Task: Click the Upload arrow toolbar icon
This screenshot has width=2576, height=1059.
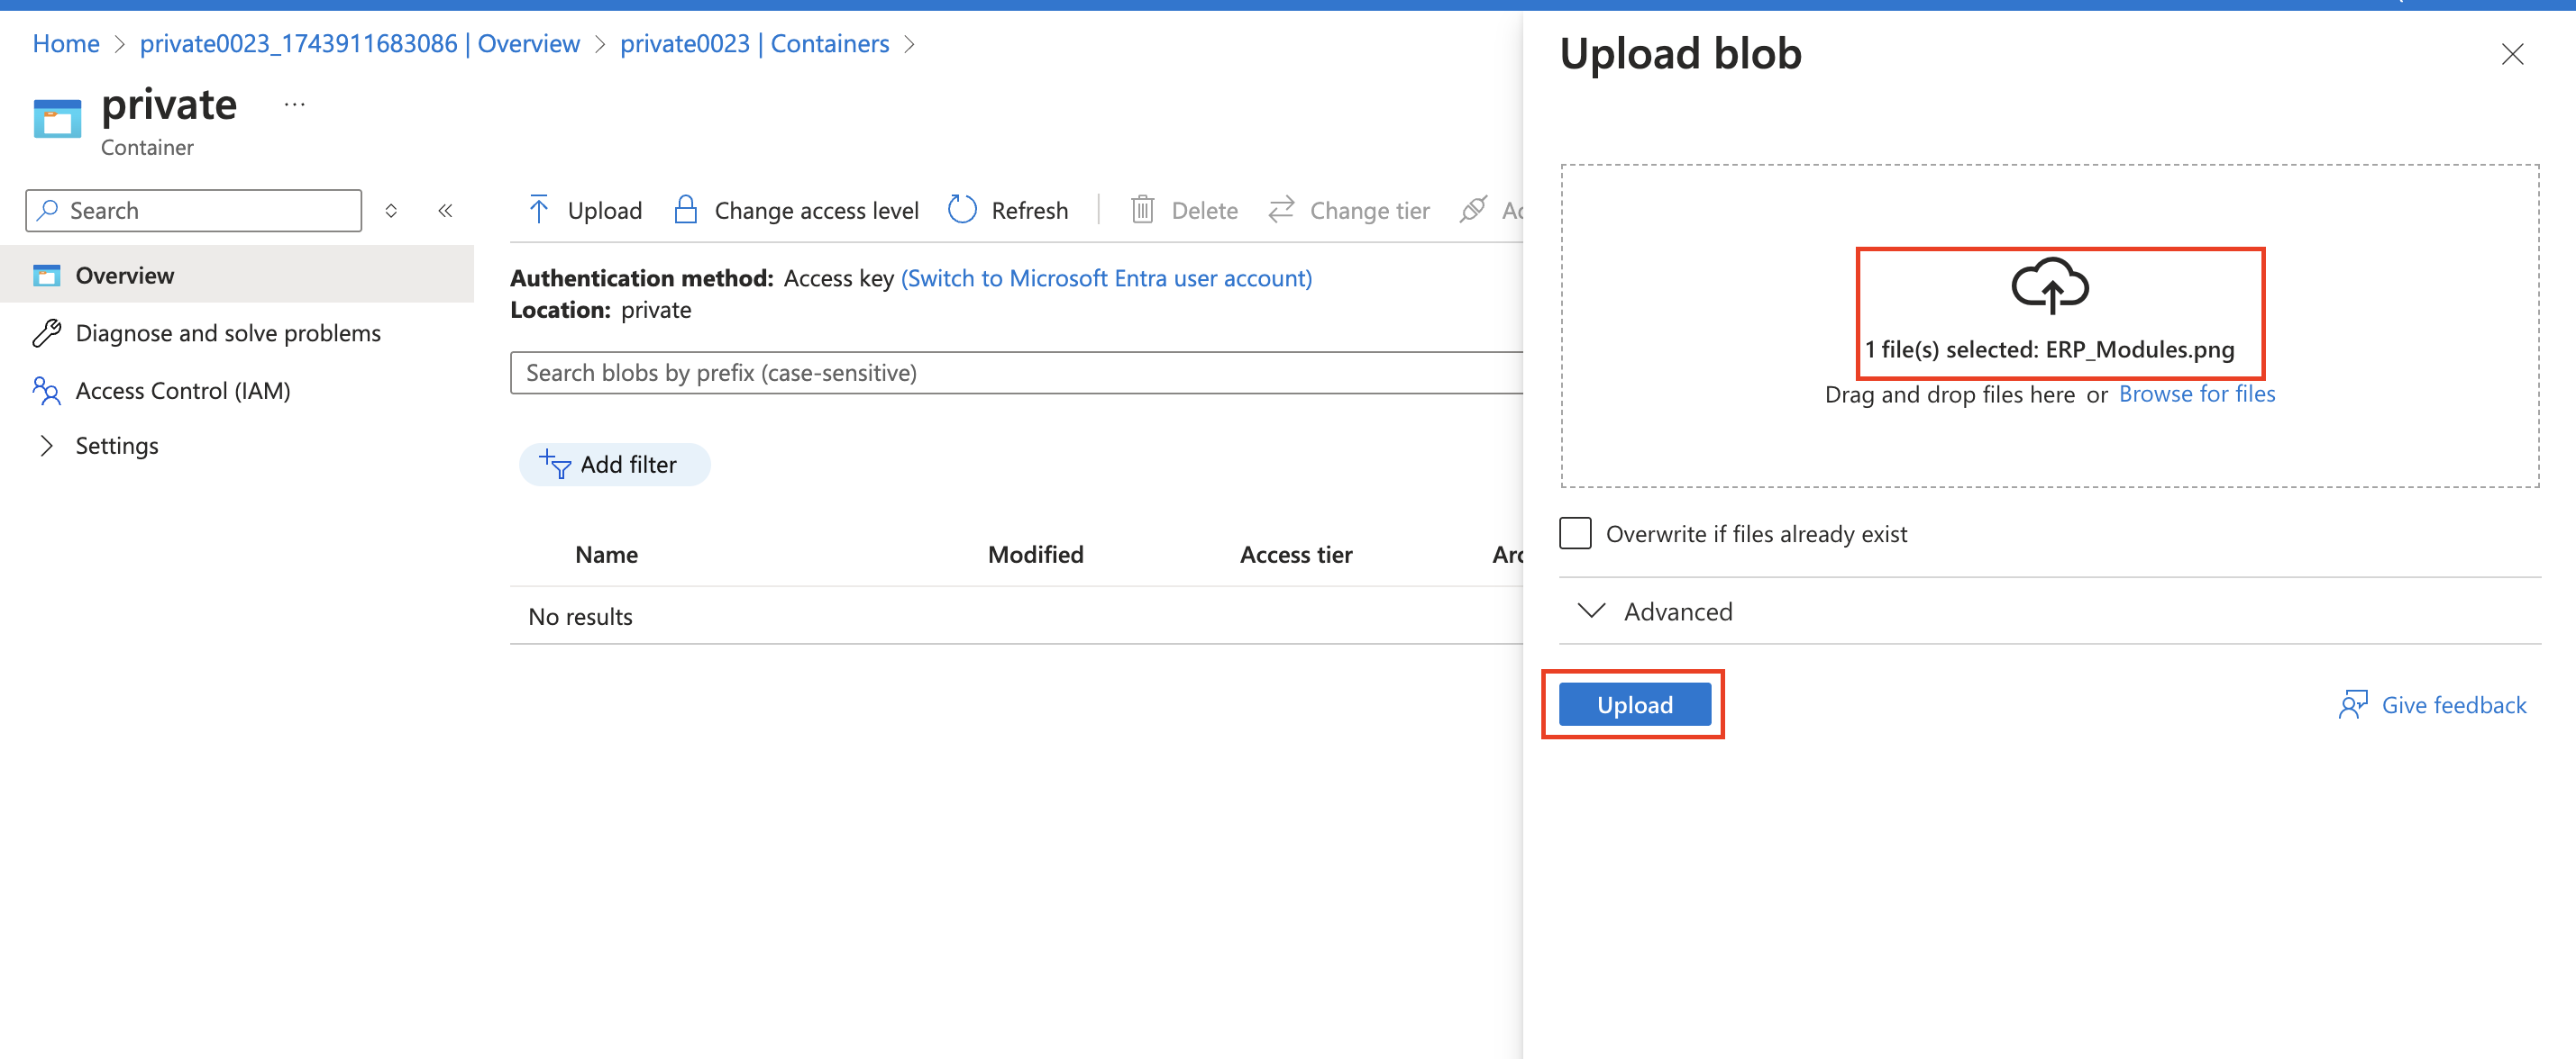Action: click(x=538, y=210)
